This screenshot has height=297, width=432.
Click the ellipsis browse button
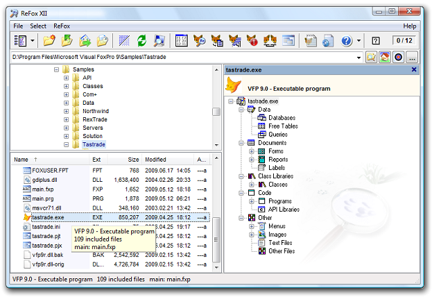412,58
